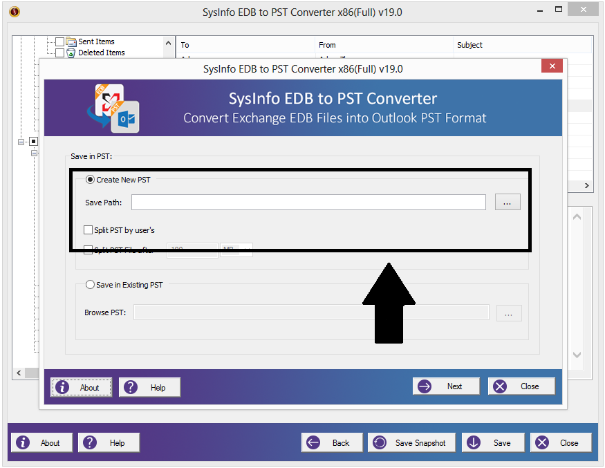The height and width of the screenshot is (468, 605).
Task: Toggle the partially checked tree checkbox
Action: [34, 142]
